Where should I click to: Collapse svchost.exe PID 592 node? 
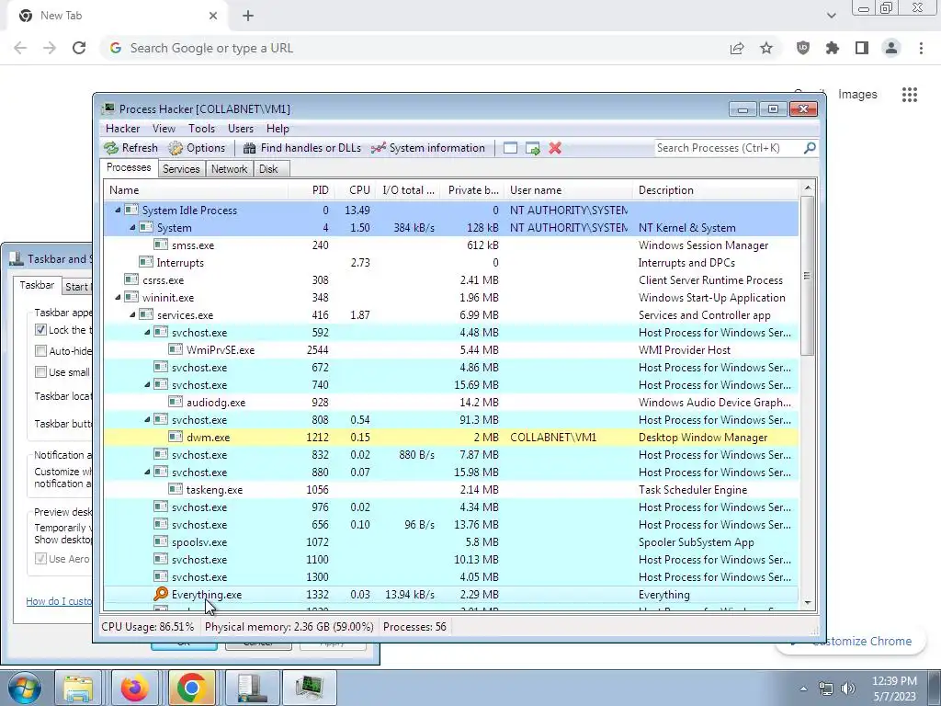pos(148,332)
